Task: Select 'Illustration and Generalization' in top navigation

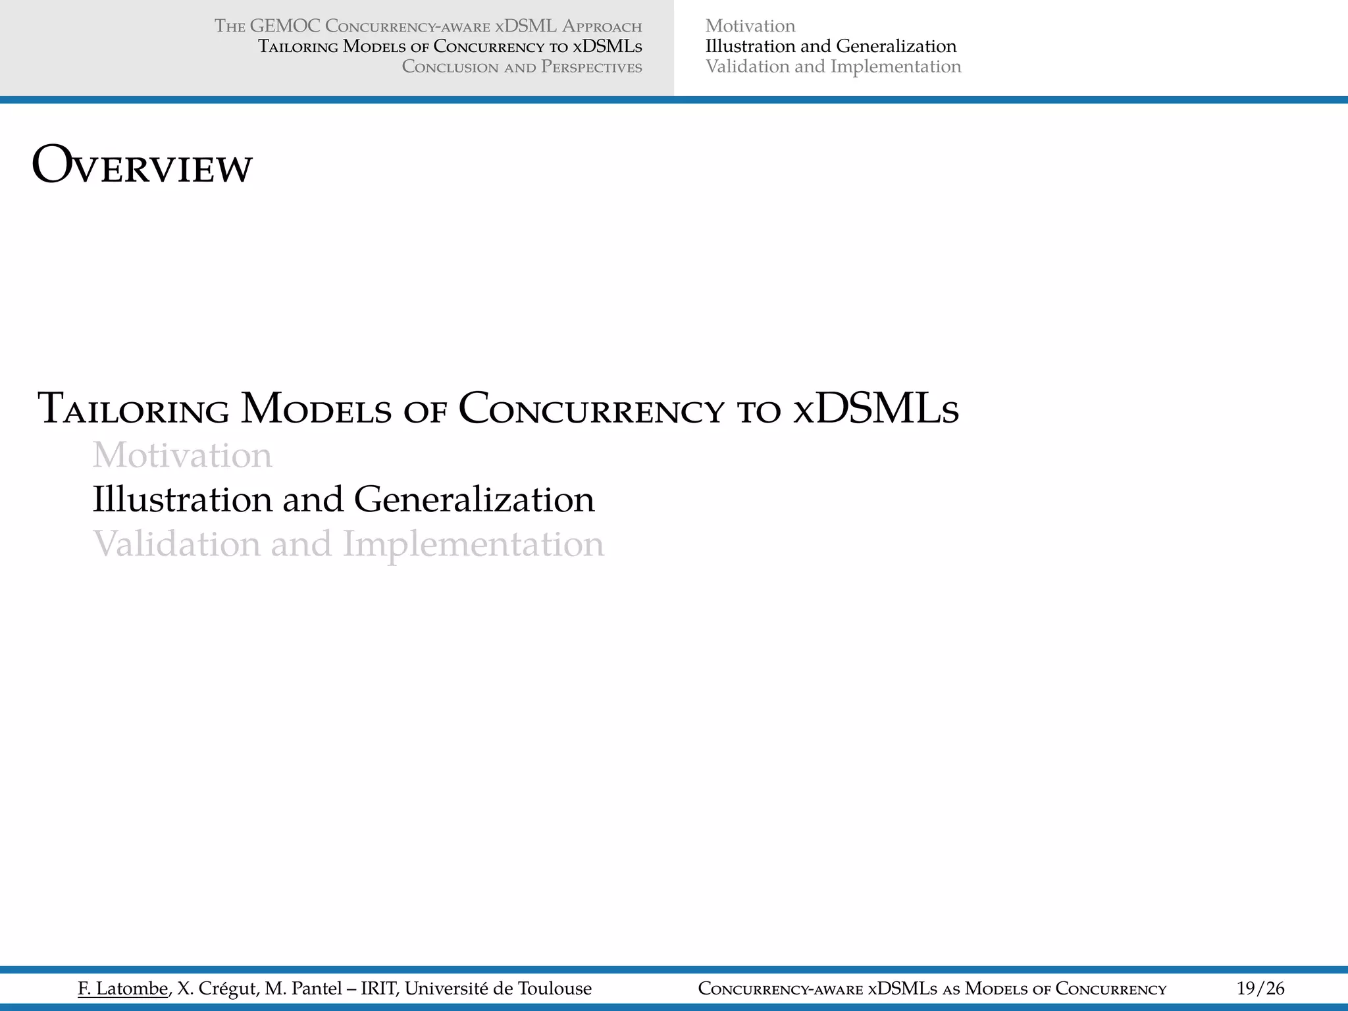Action: (x=831, y=47)
